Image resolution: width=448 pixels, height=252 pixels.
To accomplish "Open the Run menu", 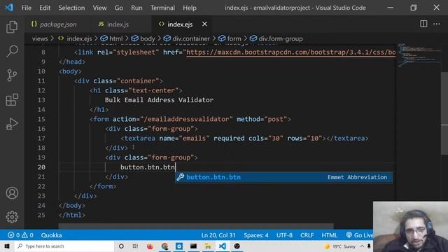I will click(136, 8).
